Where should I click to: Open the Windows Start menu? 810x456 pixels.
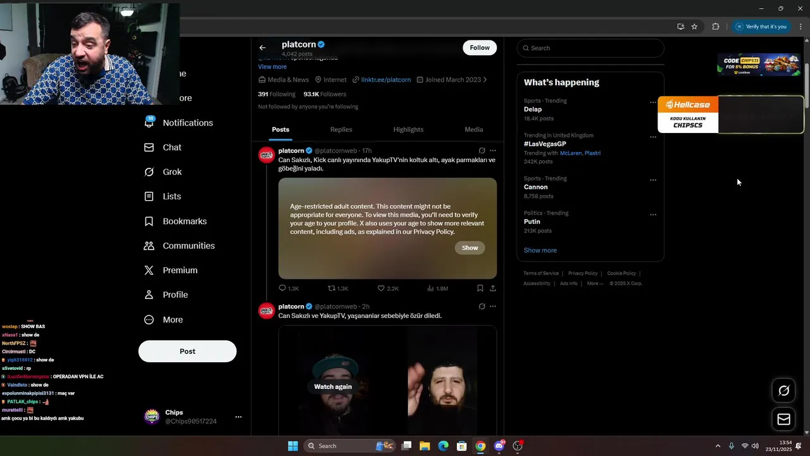pos(293,446)
